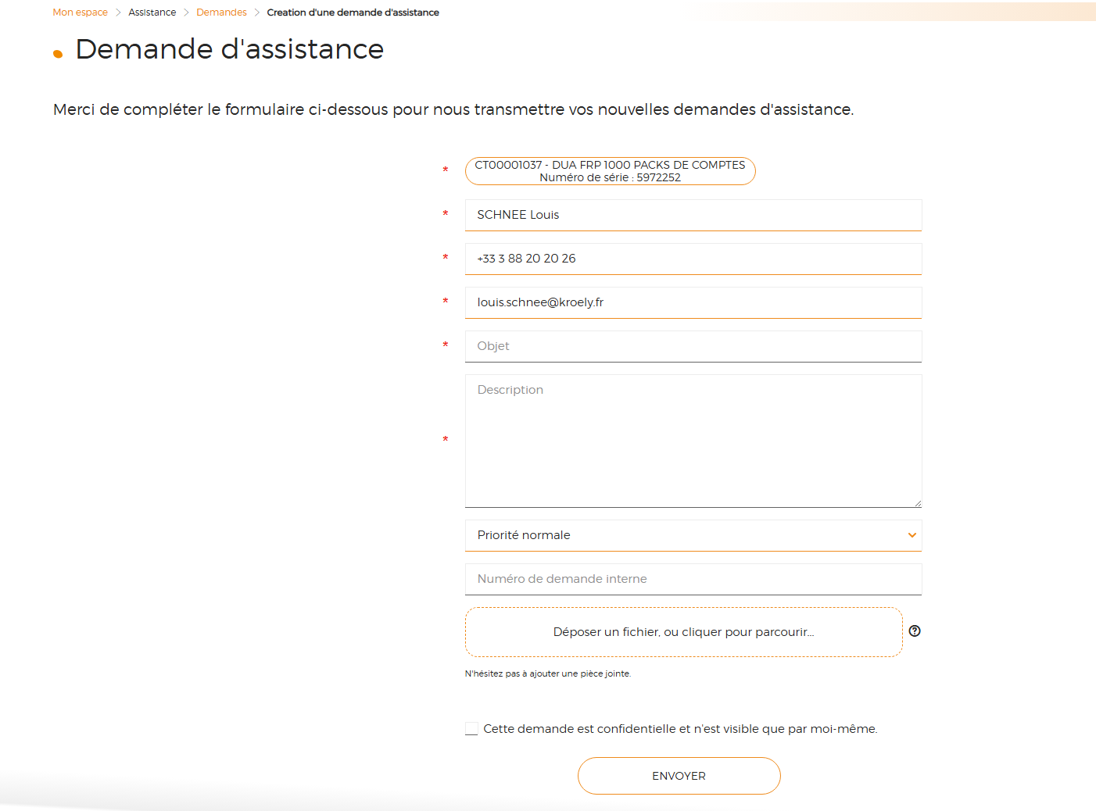Tick the confidential request checkbox
Image resolution: width=1096 pixels, height=811 pixels.
pos(471,729)
